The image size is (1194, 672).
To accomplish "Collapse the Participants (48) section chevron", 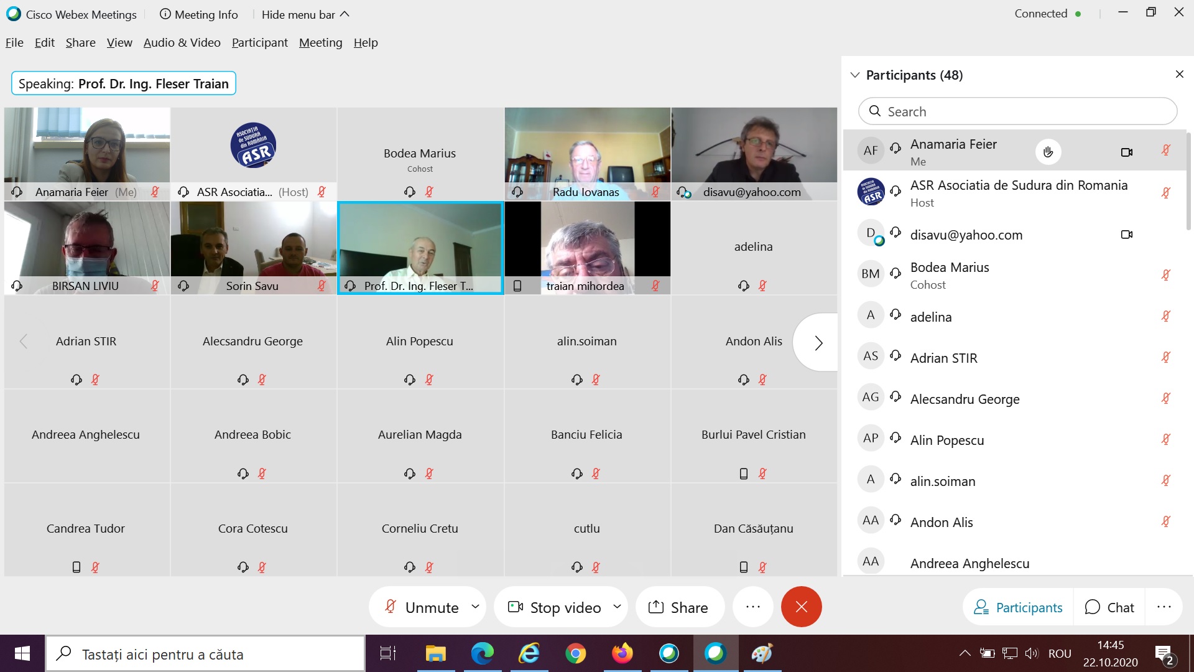I will [855, 75].
